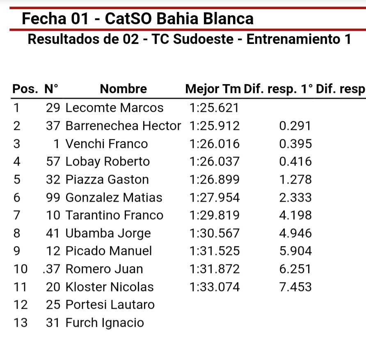The height and width of the screenshot is (351, 366).
Task: Select driver name Barrenechea Hector
Action: coord(123,126)
